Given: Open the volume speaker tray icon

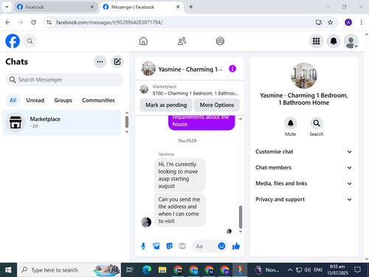Looking at the screenshot, I should pos(307,270).
